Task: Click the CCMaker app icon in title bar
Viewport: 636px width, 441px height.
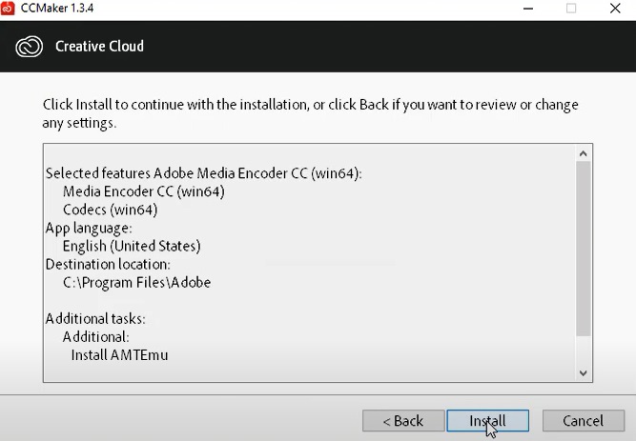Action: [x=9, y=8]
